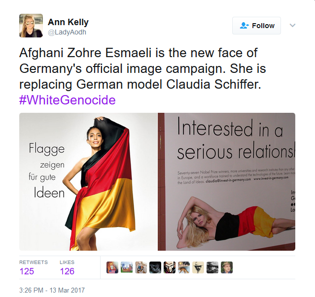Open the seventh liker avatar with the hat sketch
This screenshot has width=315, height=297.
[x=198, y=267]
